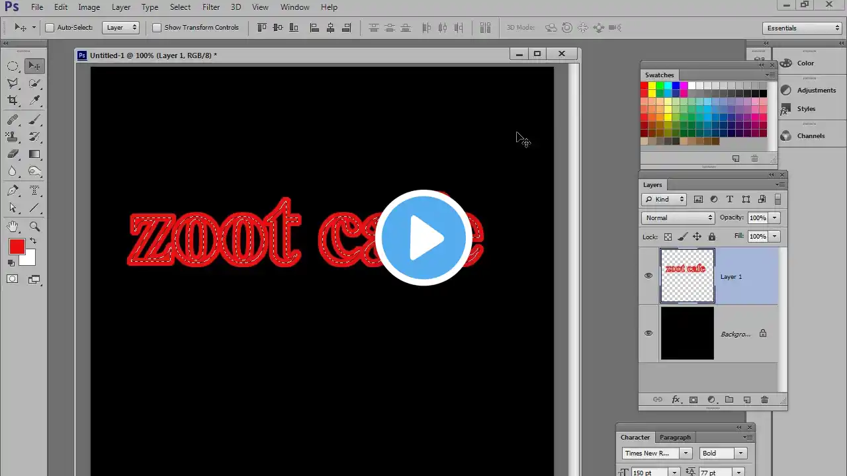The width and height of the screenshot is (847, 476).
Task: Open the Bold font style dropdown
Action: [723, 453]
